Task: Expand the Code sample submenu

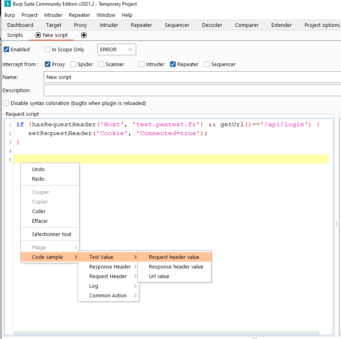Action: 50,257
